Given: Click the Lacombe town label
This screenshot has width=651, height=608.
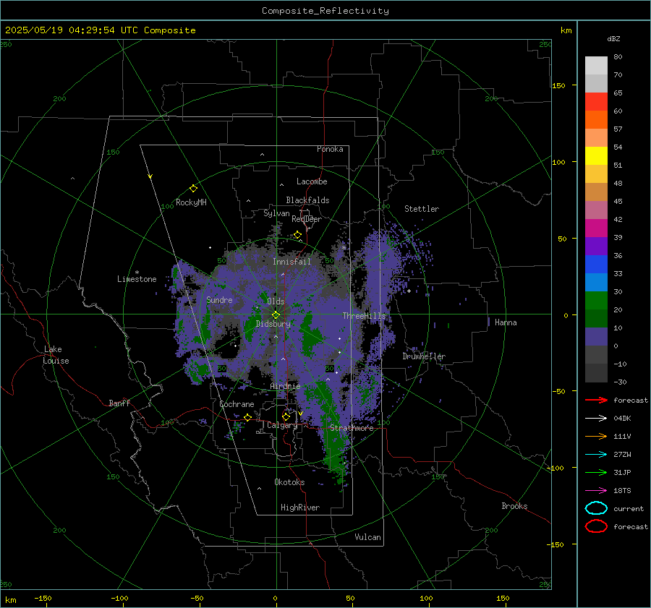Looking at the screenshot, I should point(312,181).
